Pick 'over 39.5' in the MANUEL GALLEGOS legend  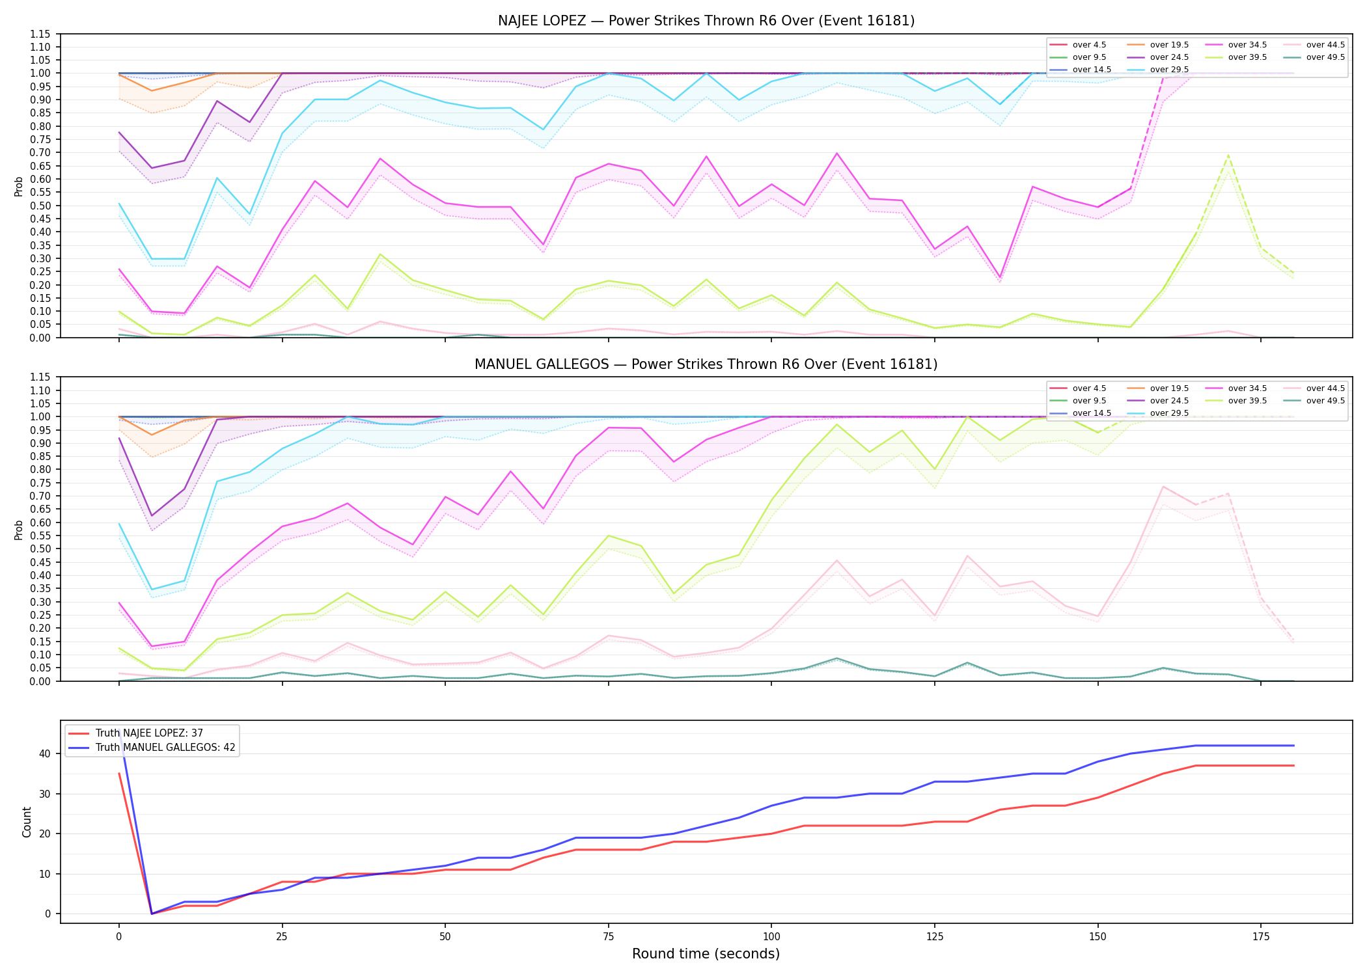(x=1236, y=401)
